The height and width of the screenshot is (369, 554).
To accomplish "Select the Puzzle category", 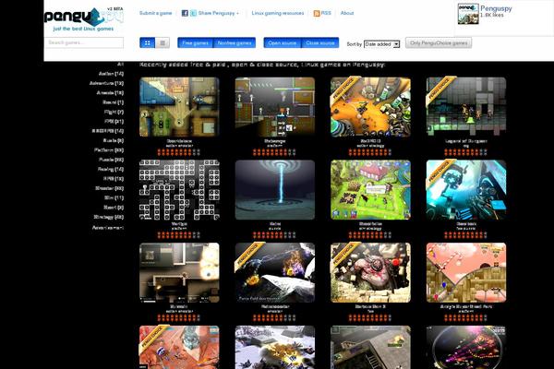I will [x=111, y=160].
